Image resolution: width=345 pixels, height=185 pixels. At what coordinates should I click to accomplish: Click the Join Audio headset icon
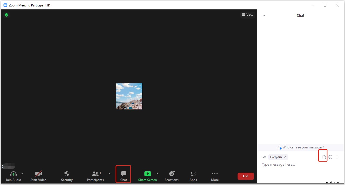tap(13, 174)
